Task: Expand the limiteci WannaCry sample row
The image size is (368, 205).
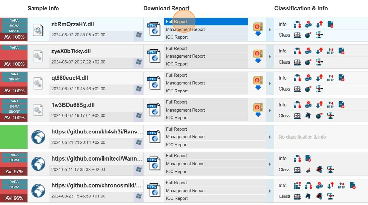Action: [x=270, y=163]
